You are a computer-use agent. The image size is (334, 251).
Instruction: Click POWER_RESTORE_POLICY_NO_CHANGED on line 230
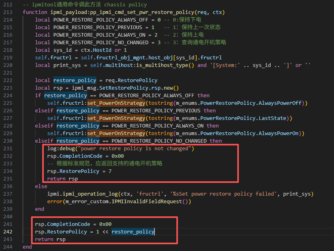coord(159,141)
